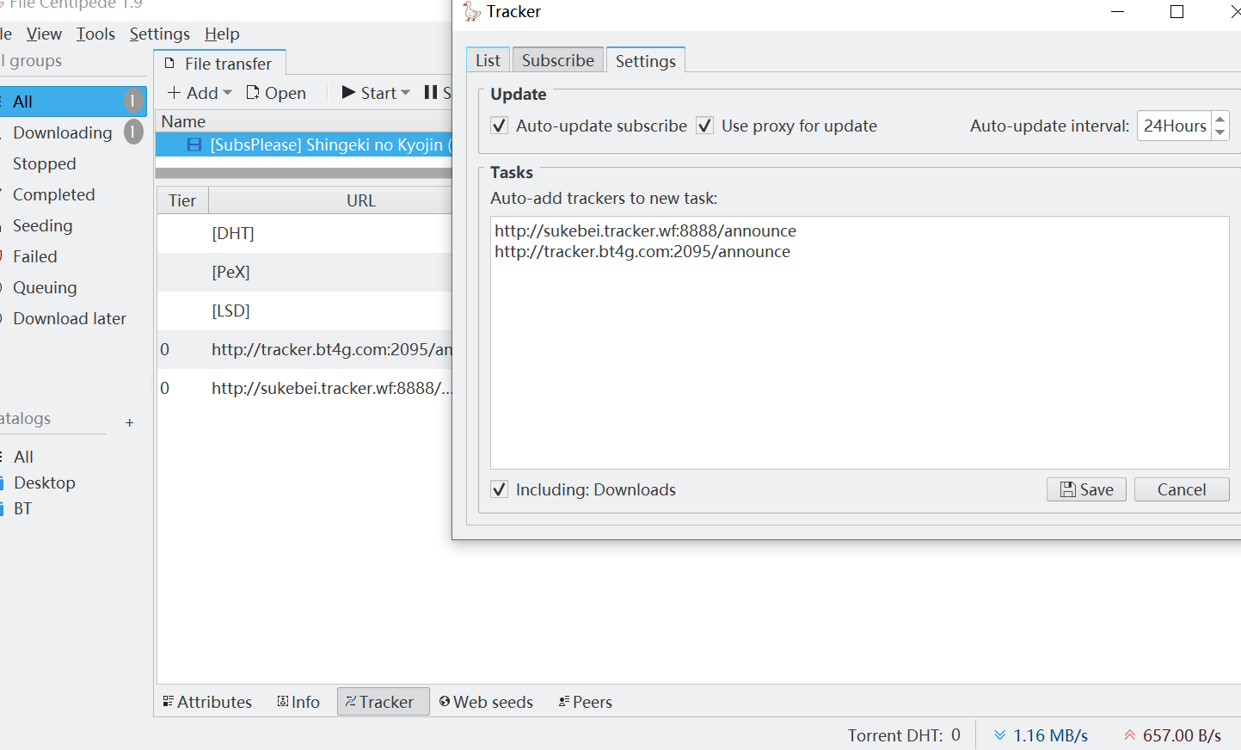1241x750 pixels.
Task: Click the download speed arrow icon
Action: 998,735
